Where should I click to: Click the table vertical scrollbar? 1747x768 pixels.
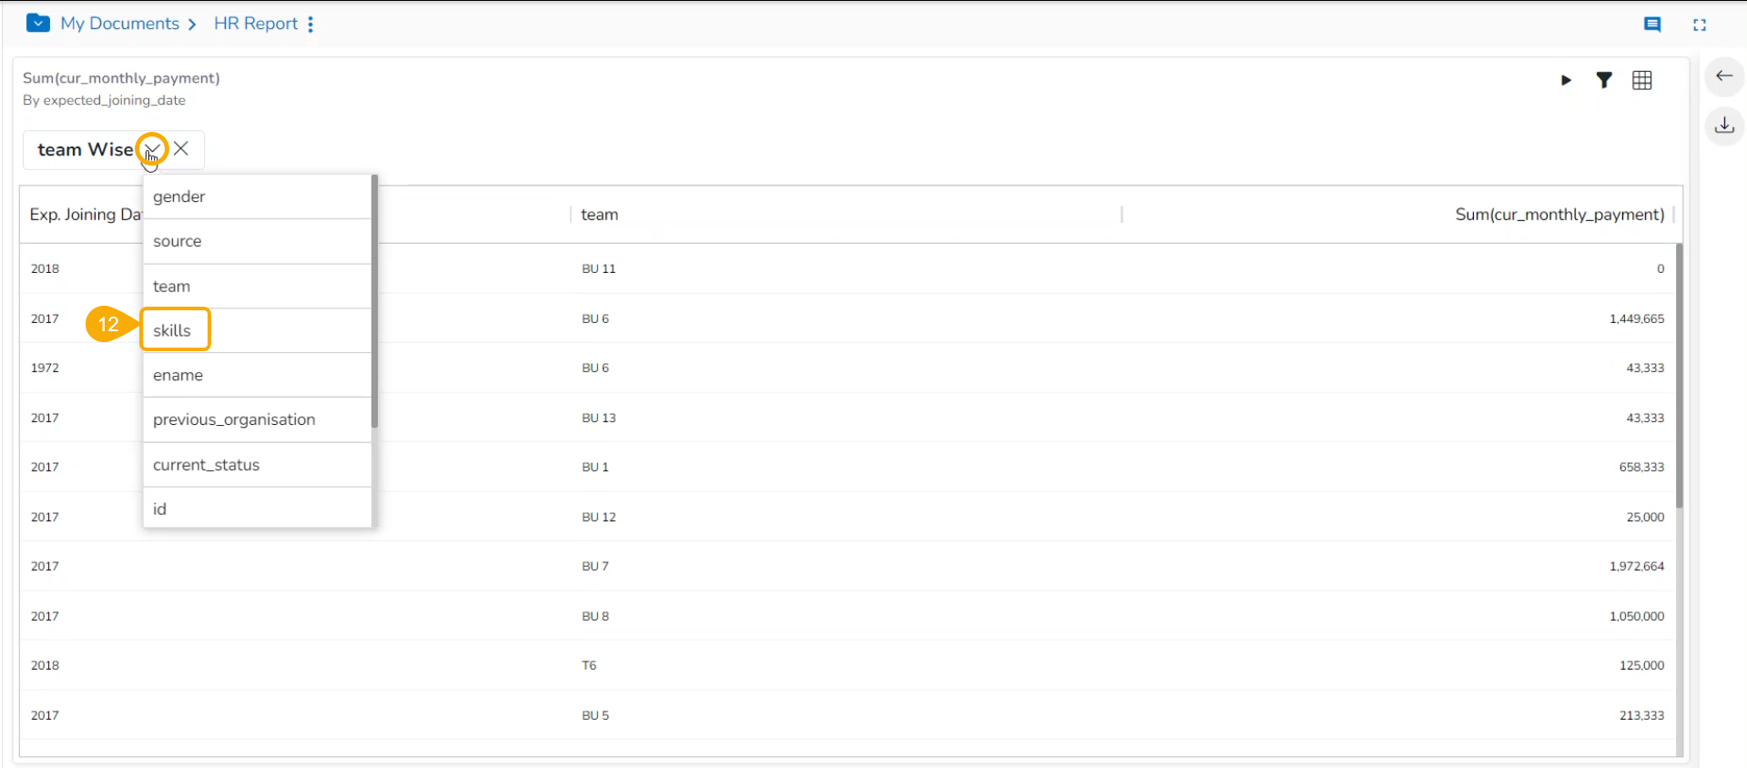pos(1679,375)
